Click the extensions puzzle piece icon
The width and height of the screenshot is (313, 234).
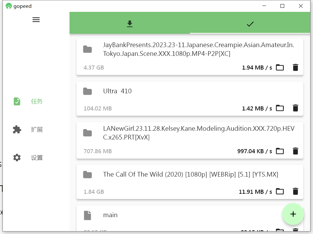click(17, 129)
